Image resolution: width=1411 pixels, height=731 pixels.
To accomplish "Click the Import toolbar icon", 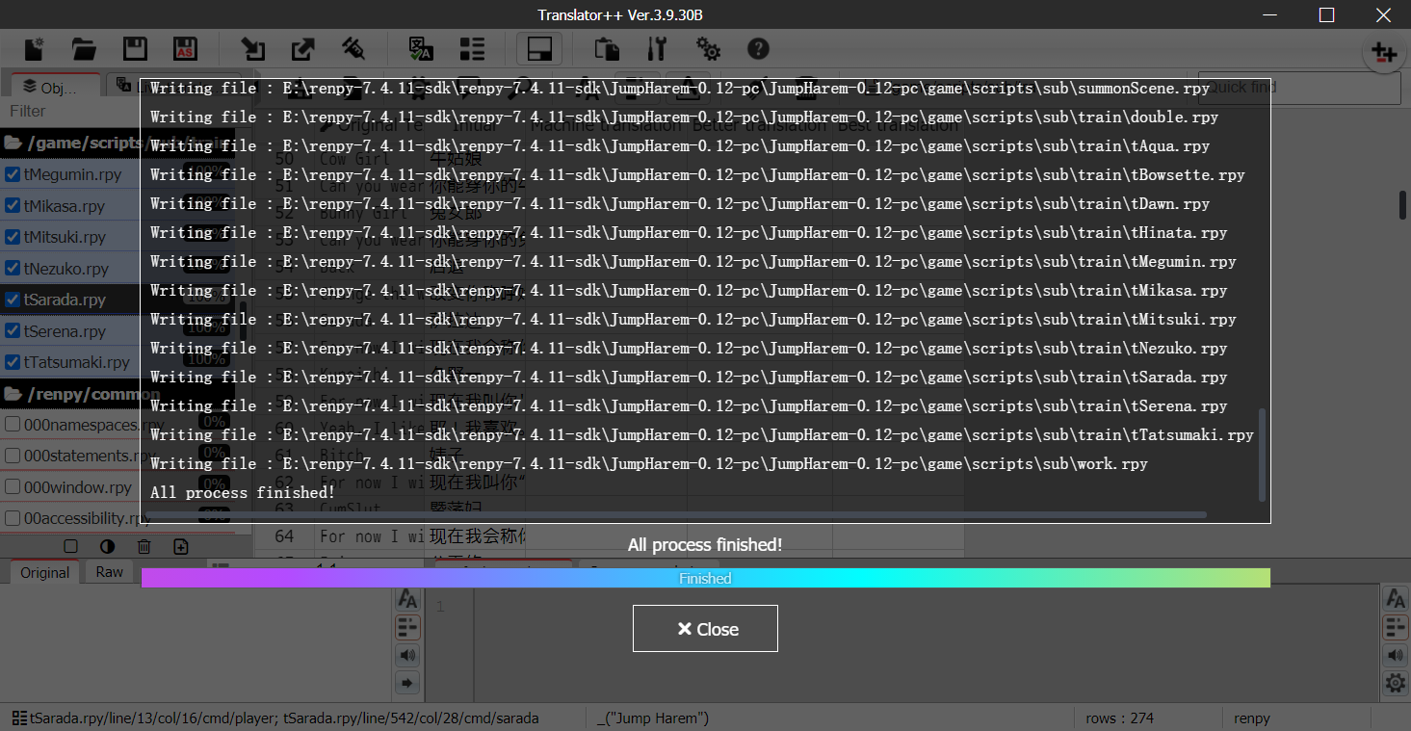I will pyautogui.click(x=253, y=49).
